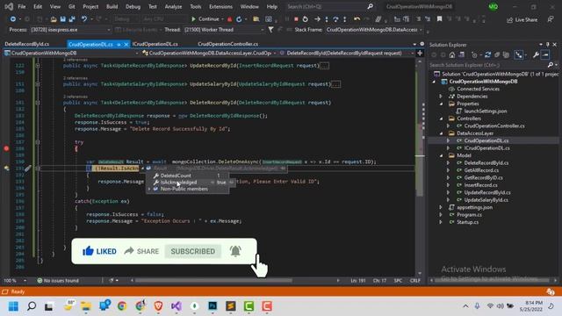Expand Non-Public members in debug tooltip
Screen dimensions: 562x316
tap(149, 189)
